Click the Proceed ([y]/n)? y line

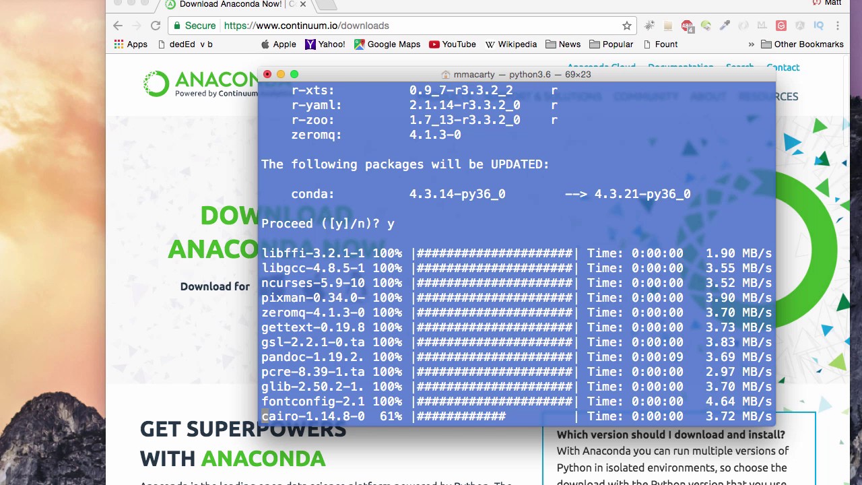pyautogui.click(x=328, y=224)
